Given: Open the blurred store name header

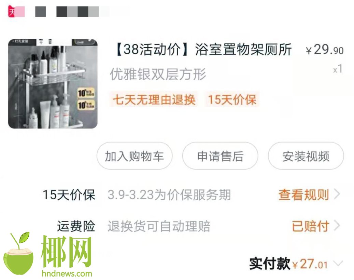Looking at the screenshot, I should [x=72, y=12].
